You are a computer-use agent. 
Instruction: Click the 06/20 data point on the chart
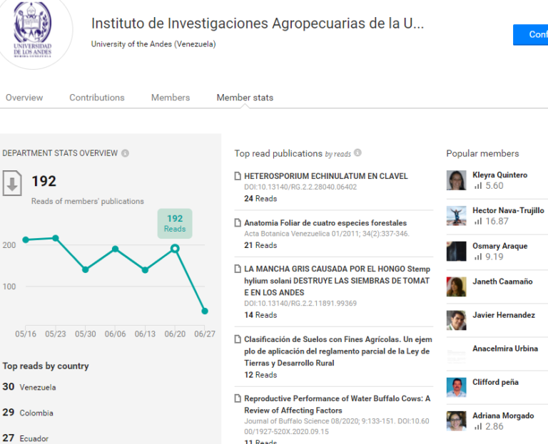coord(175,249)
